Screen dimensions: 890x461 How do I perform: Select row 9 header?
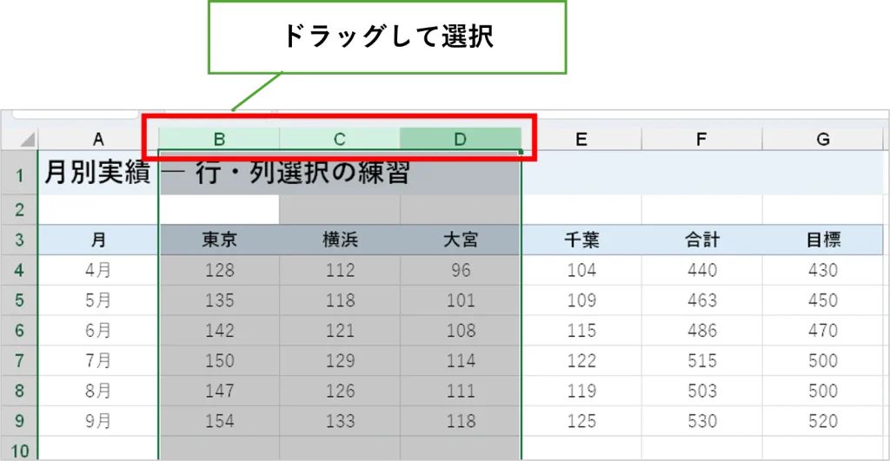tap(19, 420)
